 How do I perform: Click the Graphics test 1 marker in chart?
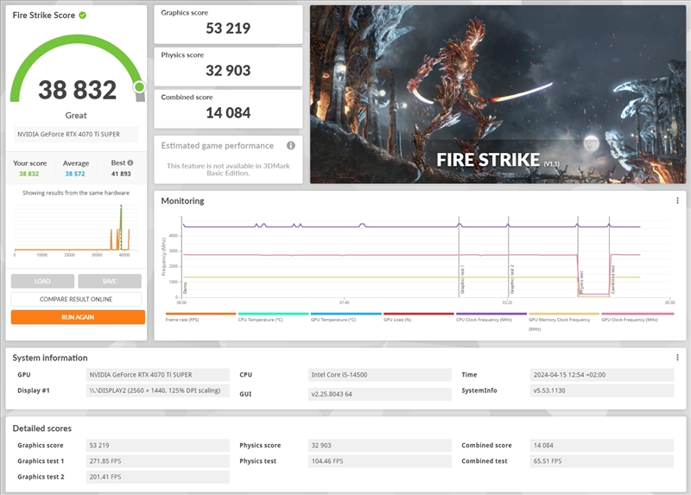(462, 280)
